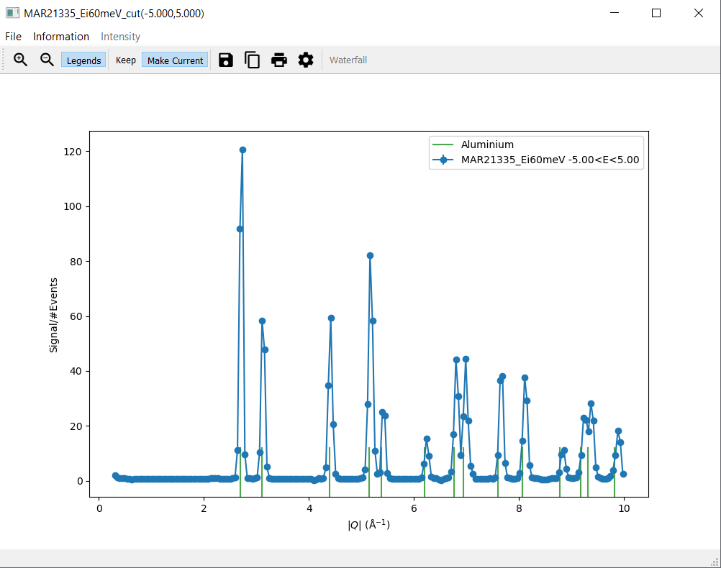The width and height of the screenshot is (721, 568).
Task: Minimize the plot window
Action: 615,14
